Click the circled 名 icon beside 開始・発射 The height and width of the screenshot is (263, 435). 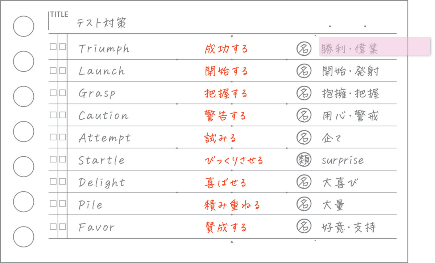click(304, 71)
